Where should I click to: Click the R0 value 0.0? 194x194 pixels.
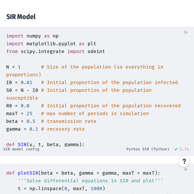click(25, 106)
